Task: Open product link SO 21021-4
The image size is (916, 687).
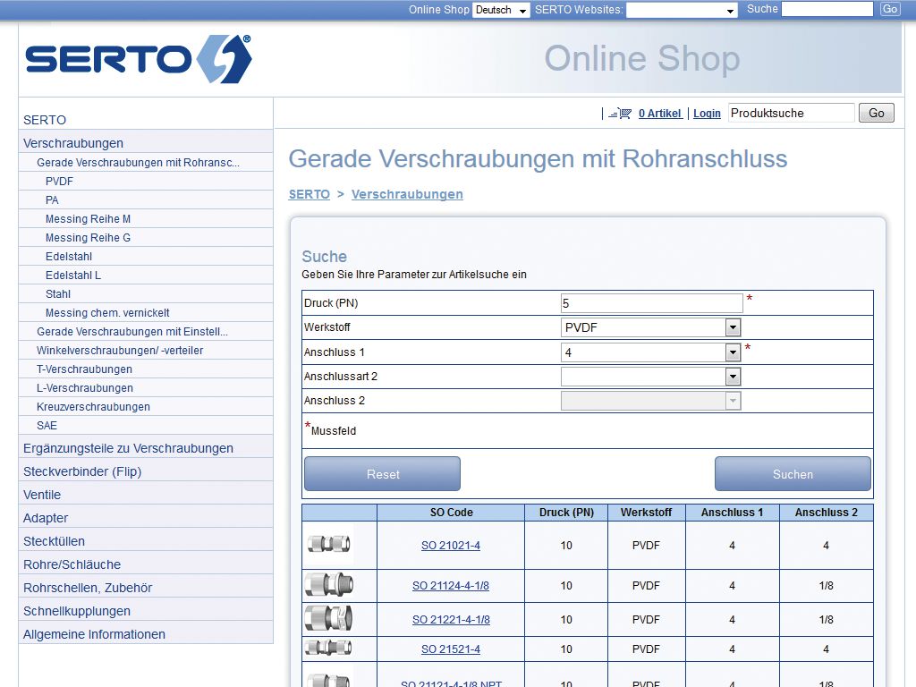Action: [451, 546]
